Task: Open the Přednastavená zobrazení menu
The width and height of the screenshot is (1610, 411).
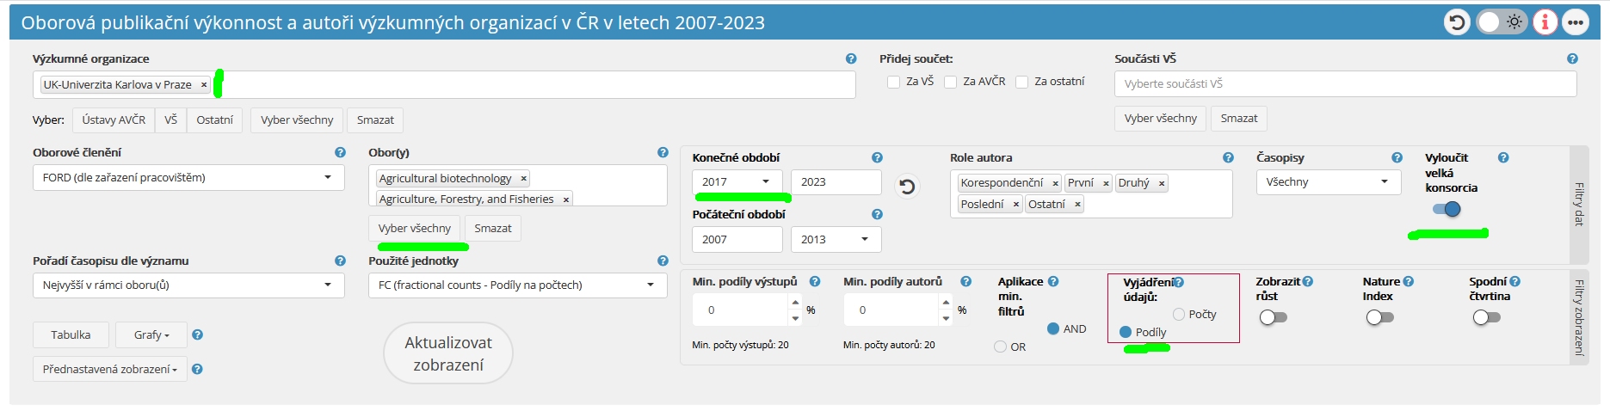Action: [110, 370]
